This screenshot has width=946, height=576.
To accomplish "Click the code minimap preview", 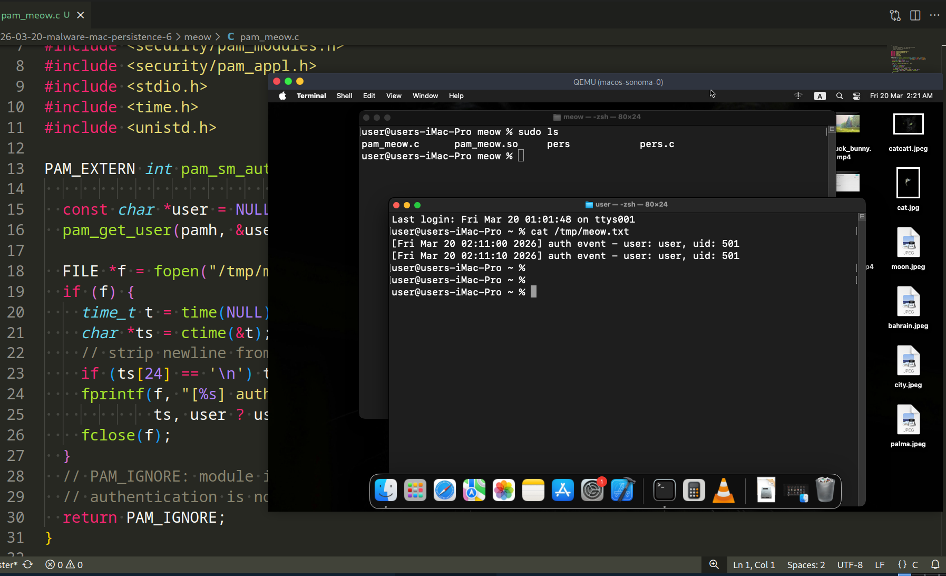I will (908, 59).
